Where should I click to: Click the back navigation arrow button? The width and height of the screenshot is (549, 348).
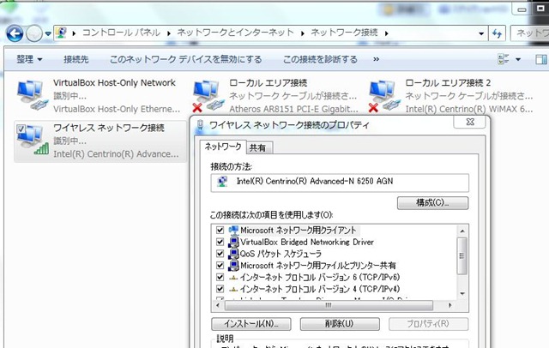tap(15, 33)
